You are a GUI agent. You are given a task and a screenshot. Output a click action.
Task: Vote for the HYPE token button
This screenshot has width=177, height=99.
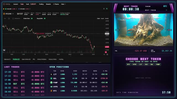135,64
